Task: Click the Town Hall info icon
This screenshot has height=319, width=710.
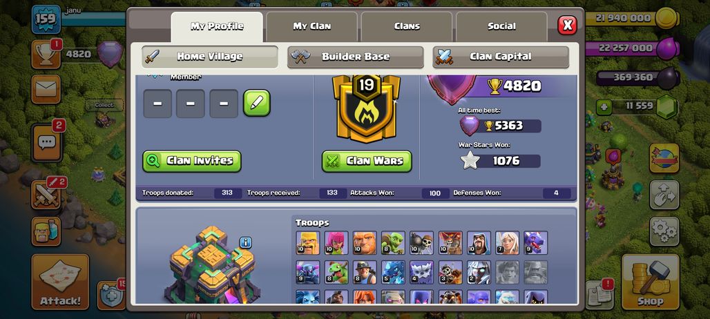Action: (245, 242)
